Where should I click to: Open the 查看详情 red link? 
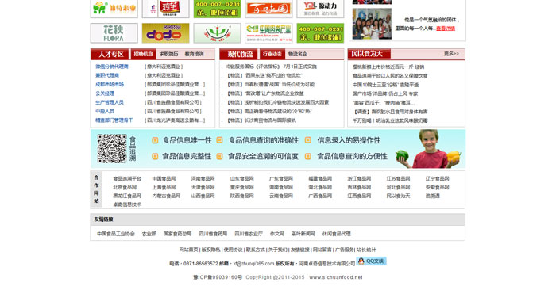tap(446, 29)
